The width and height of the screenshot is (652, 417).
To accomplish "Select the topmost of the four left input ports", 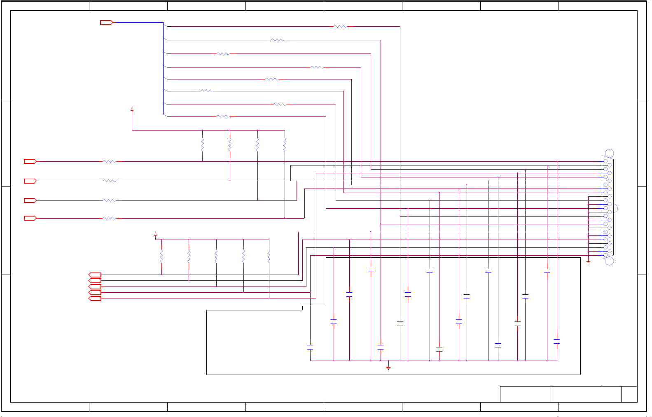I will [x=30, y=161].
